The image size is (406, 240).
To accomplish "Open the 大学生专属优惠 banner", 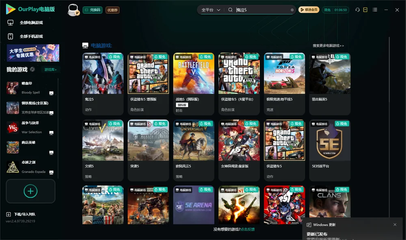I will [33, 53].
